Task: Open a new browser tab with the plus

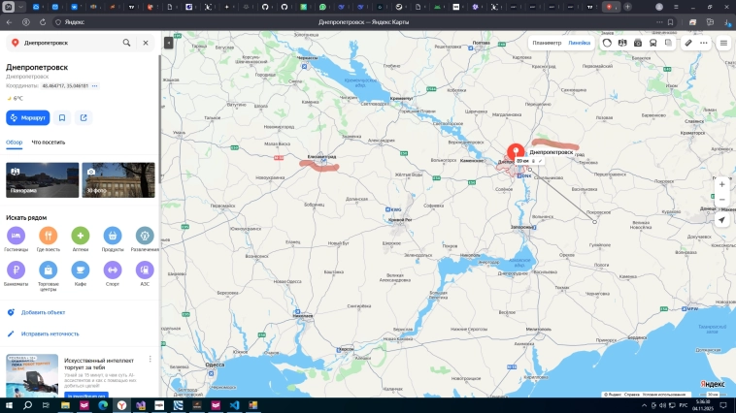Action: [x=627, y=7]
